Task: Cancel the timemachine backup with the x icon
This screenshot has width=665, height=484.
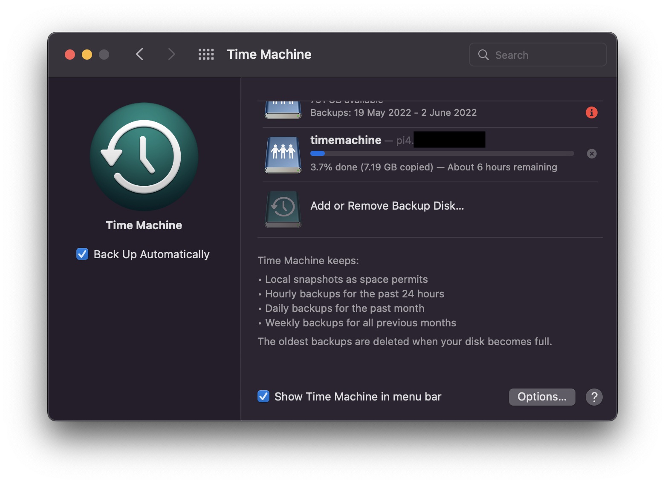Action: tap(591, 154)
